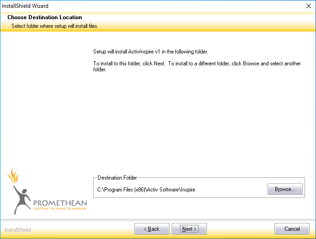Click the PROMETHEAN brand name text
The image size is (316, 239).
[60, 202]
